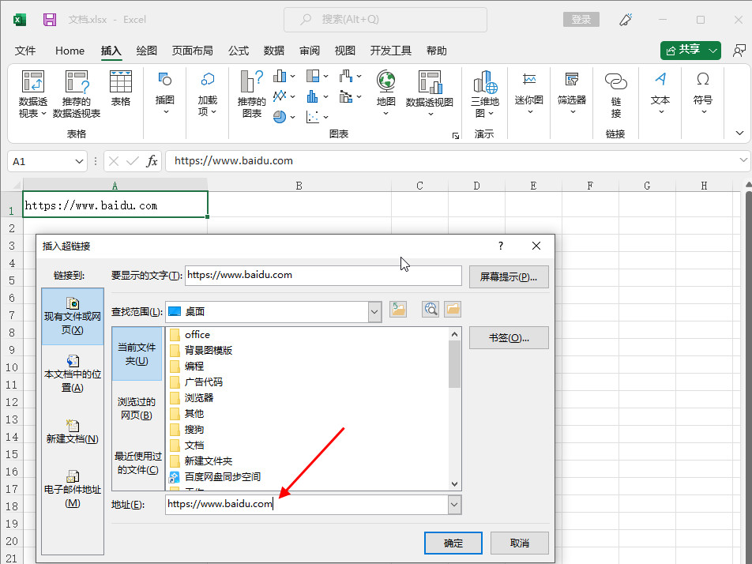The height and width of the screenshot is (564, 752).
Task: Open the File (文件) tab
Action: click(25, 51)
